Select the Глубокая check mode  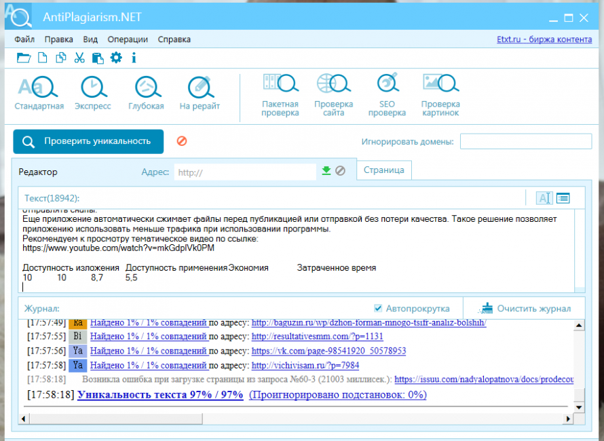(x=147, y=94)
